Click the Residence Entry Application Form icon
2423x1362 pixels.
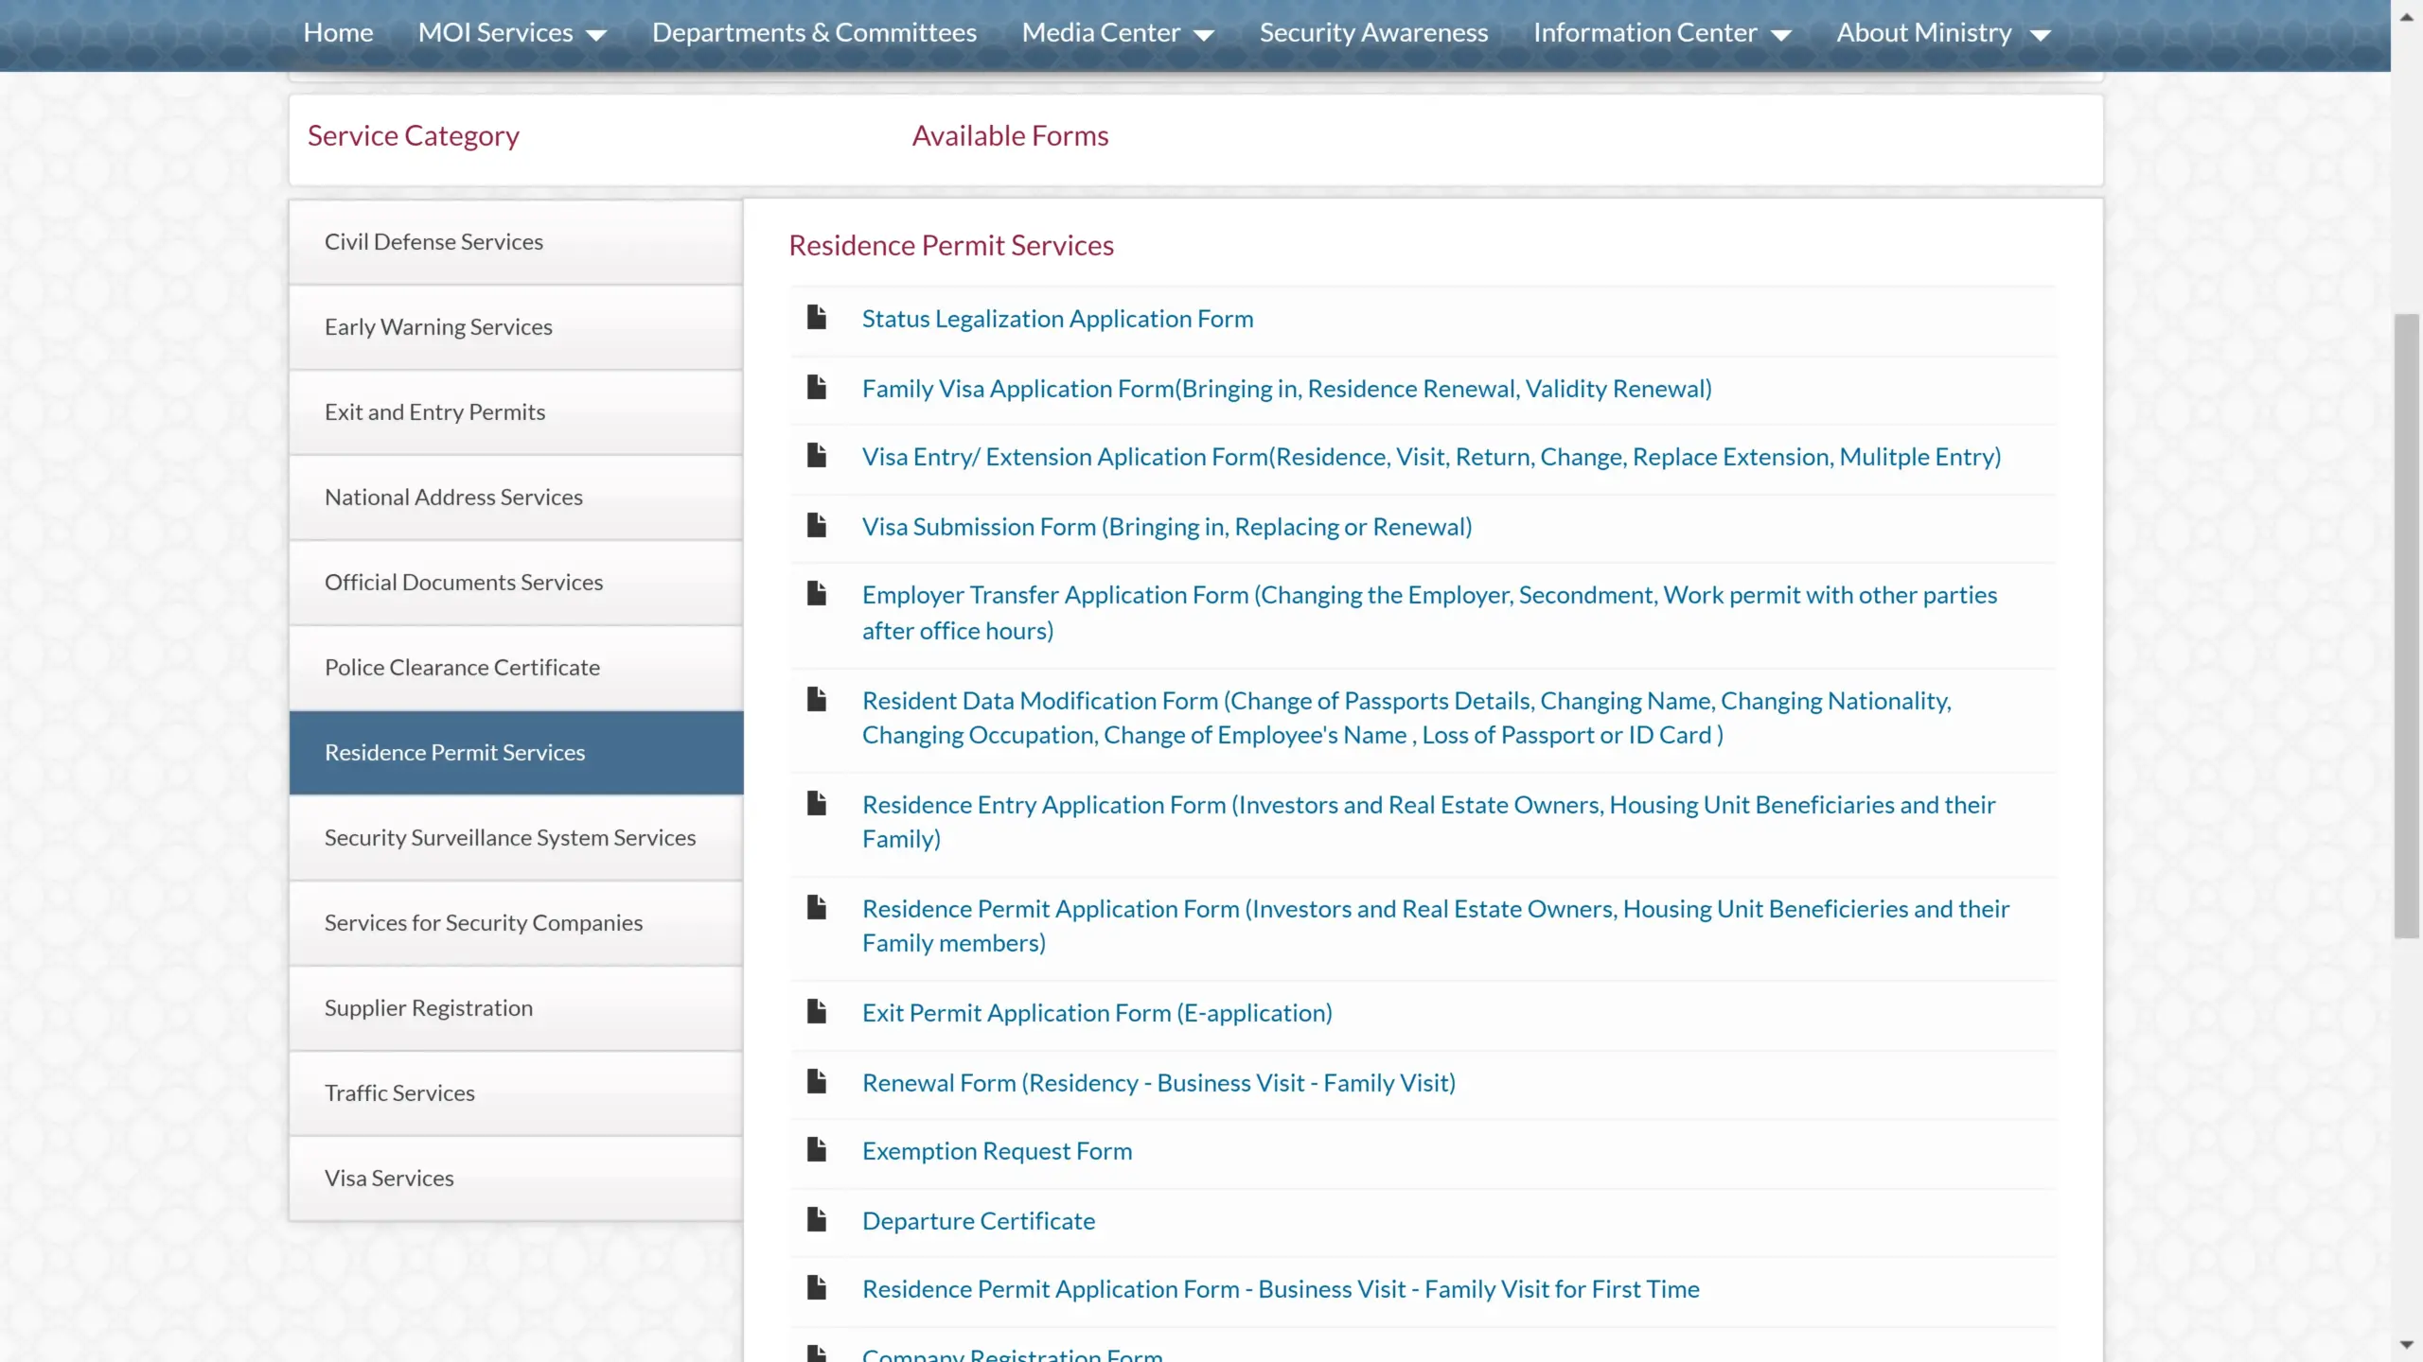pos(816,803)
